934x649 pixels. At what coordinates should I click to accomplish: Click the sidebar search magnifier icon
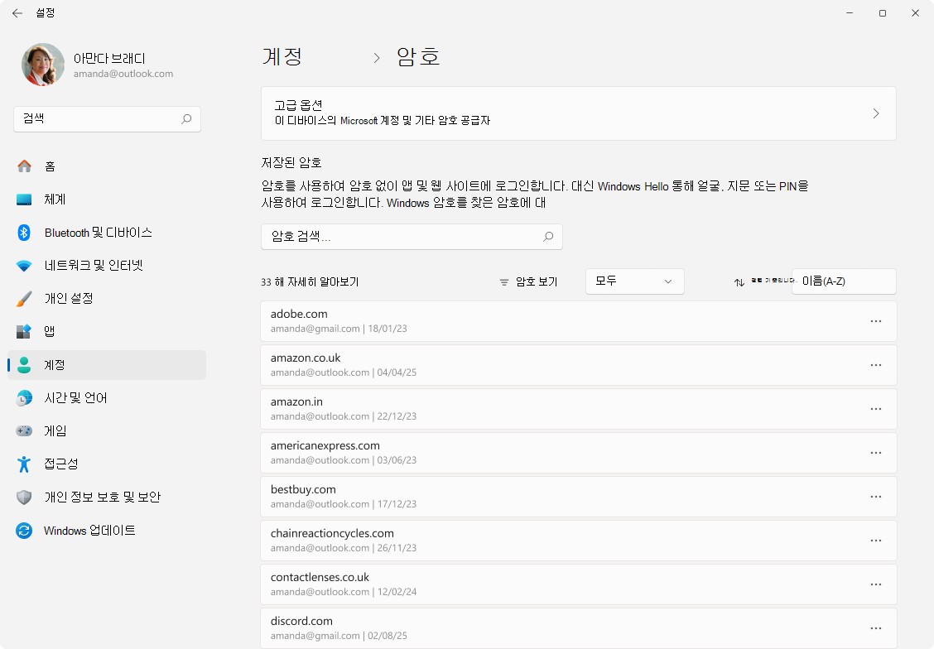(x=186, y=119)
